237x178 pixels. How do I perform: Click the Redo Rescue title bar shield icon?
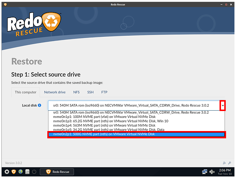[x=5, y=4]
